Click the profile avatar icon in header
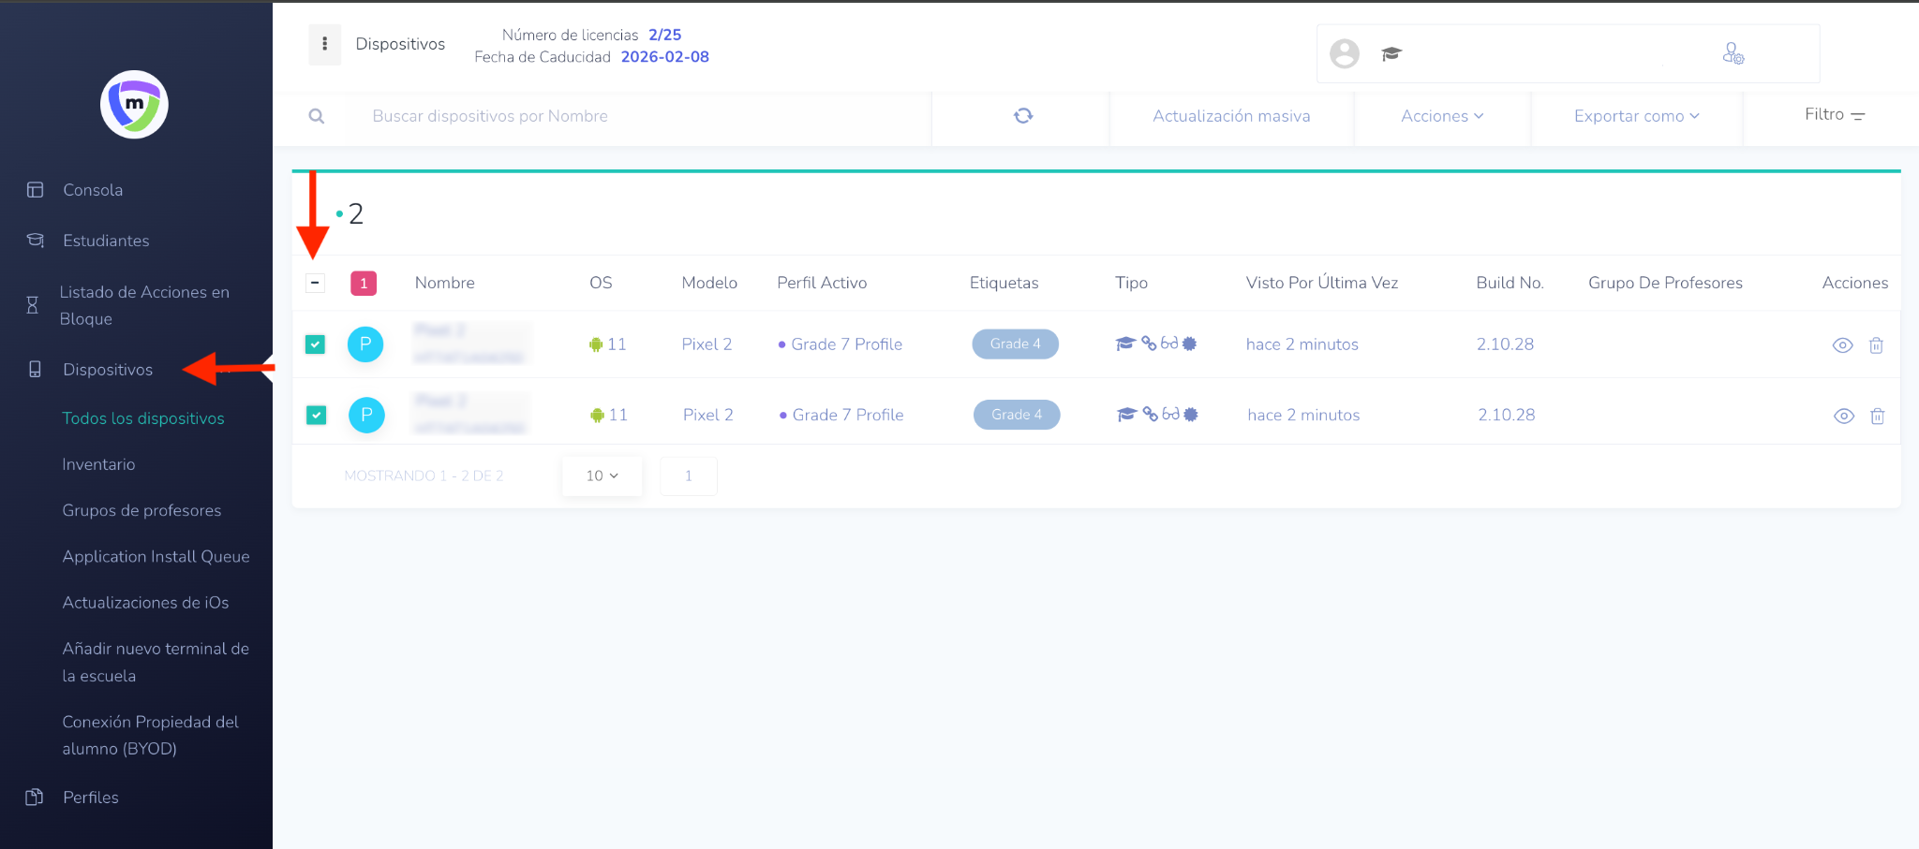This screenshot has height=849, width=1919. (x=1344, y=54)
